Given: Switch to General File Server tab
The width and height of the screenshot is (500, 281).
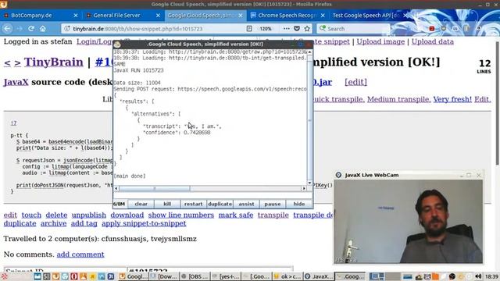Looking at the screenshot, I should (116, 16).
